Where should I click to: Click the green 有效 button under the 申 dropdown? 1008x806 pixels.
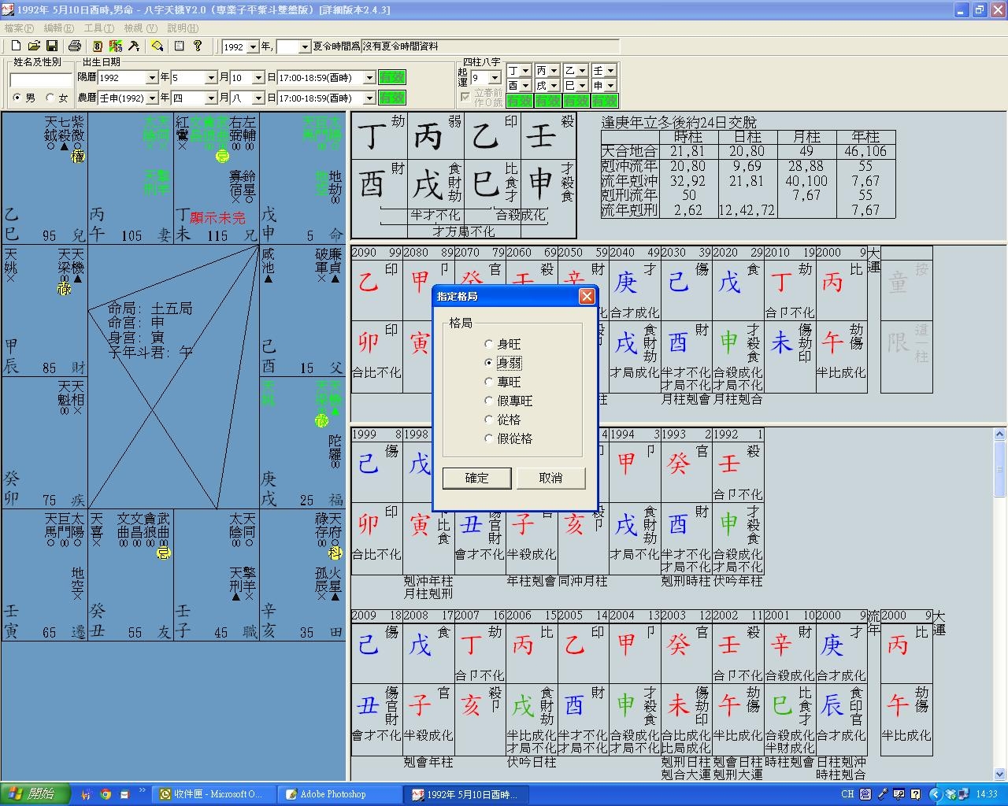click(x=604, y=101)
